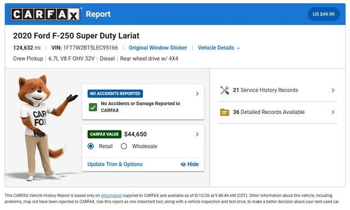Image resolution: width=350 pixels, height=210 pixels.
Task: Open the Original Window Sticker link
Action: 158,48
